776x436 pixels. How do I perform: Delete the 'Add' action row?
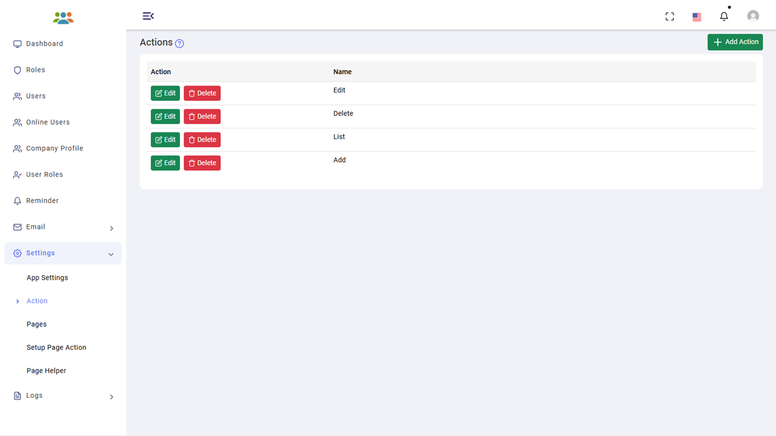tap(202, 163)
